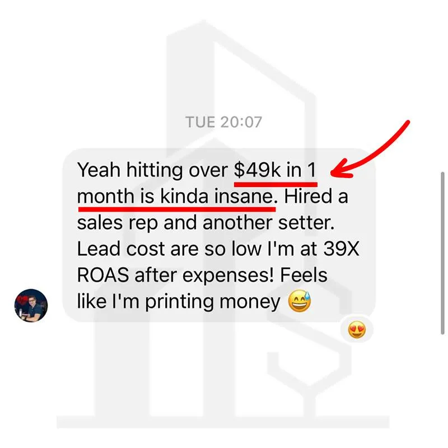The height and width of the screenshot is (448, 448).
Task: Click the "like I'm" text on last line
Action: click(x=108, y=301)
